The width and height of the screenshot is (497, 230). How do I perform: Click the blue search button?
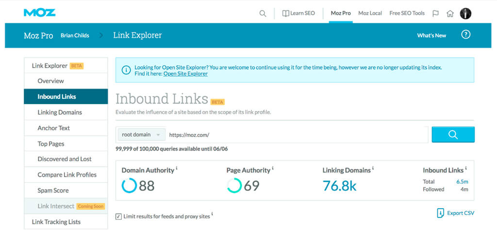pyautogui.click(x=453, y=135)
